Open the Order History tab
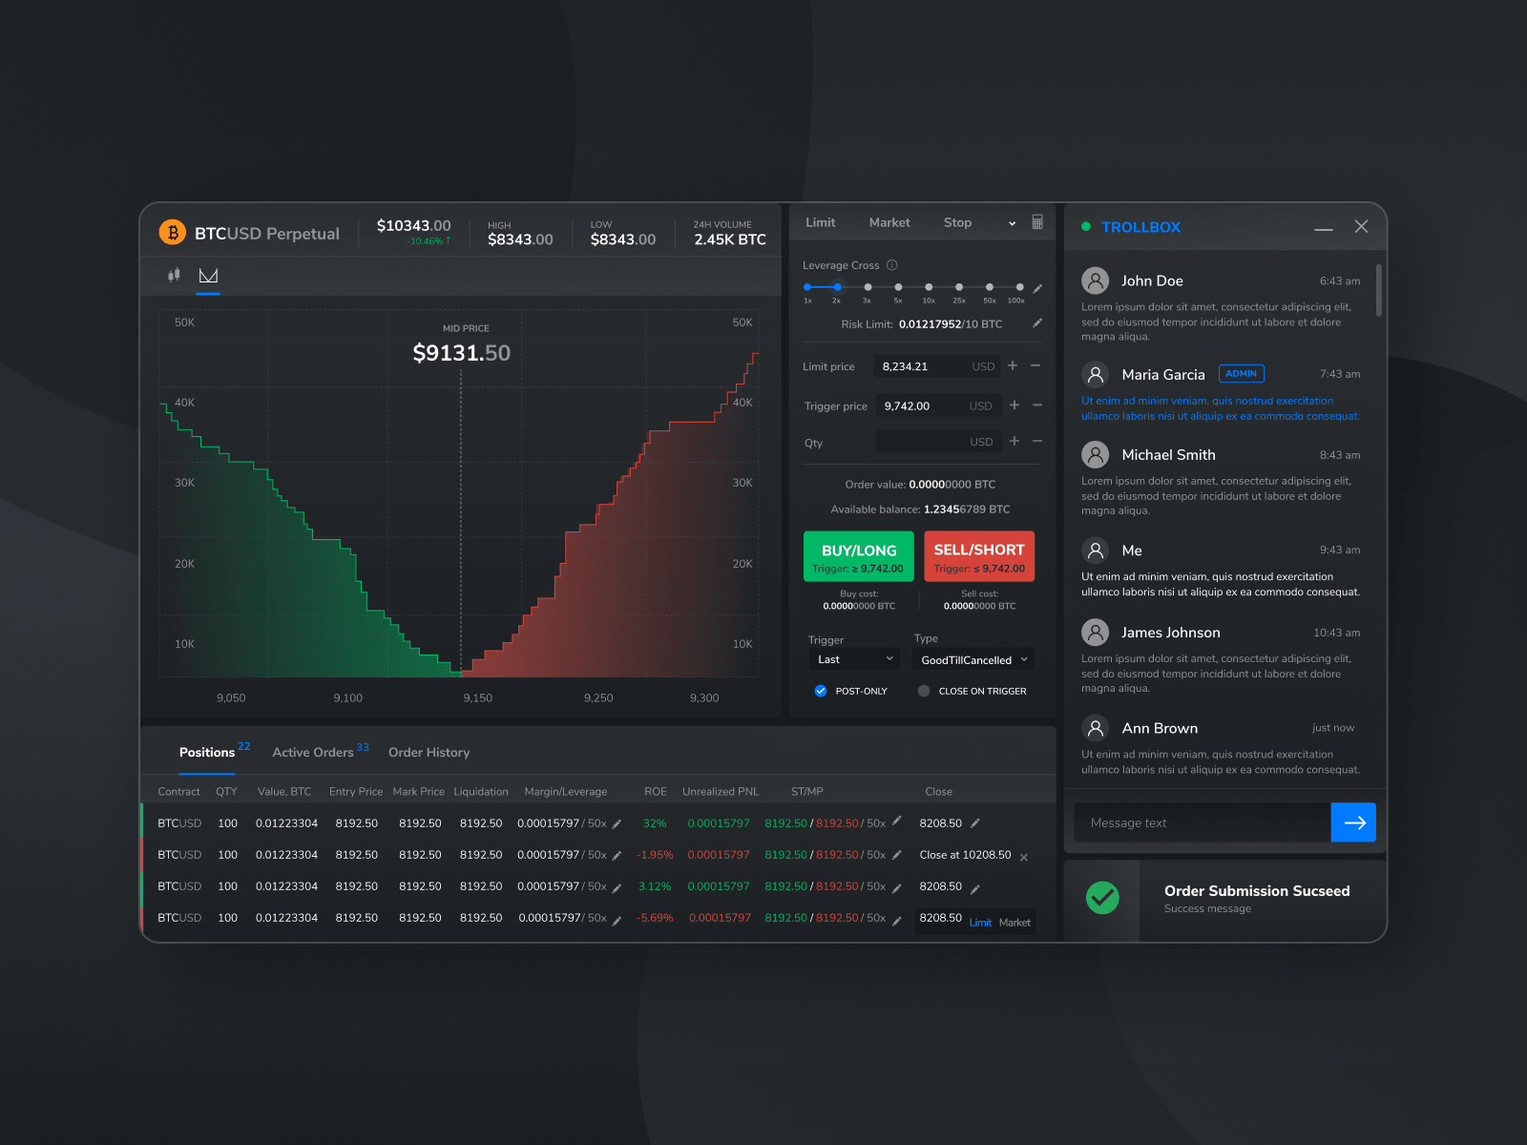The image size is (1527, 1145). tap(429, 752)
